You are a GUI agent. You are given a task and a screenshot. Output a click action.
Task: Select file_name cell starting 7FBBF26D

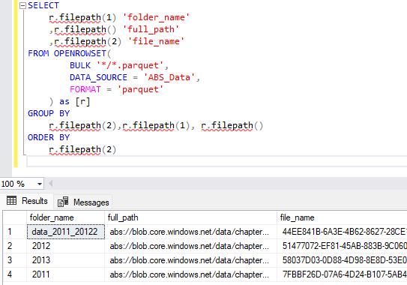[342, 274]
